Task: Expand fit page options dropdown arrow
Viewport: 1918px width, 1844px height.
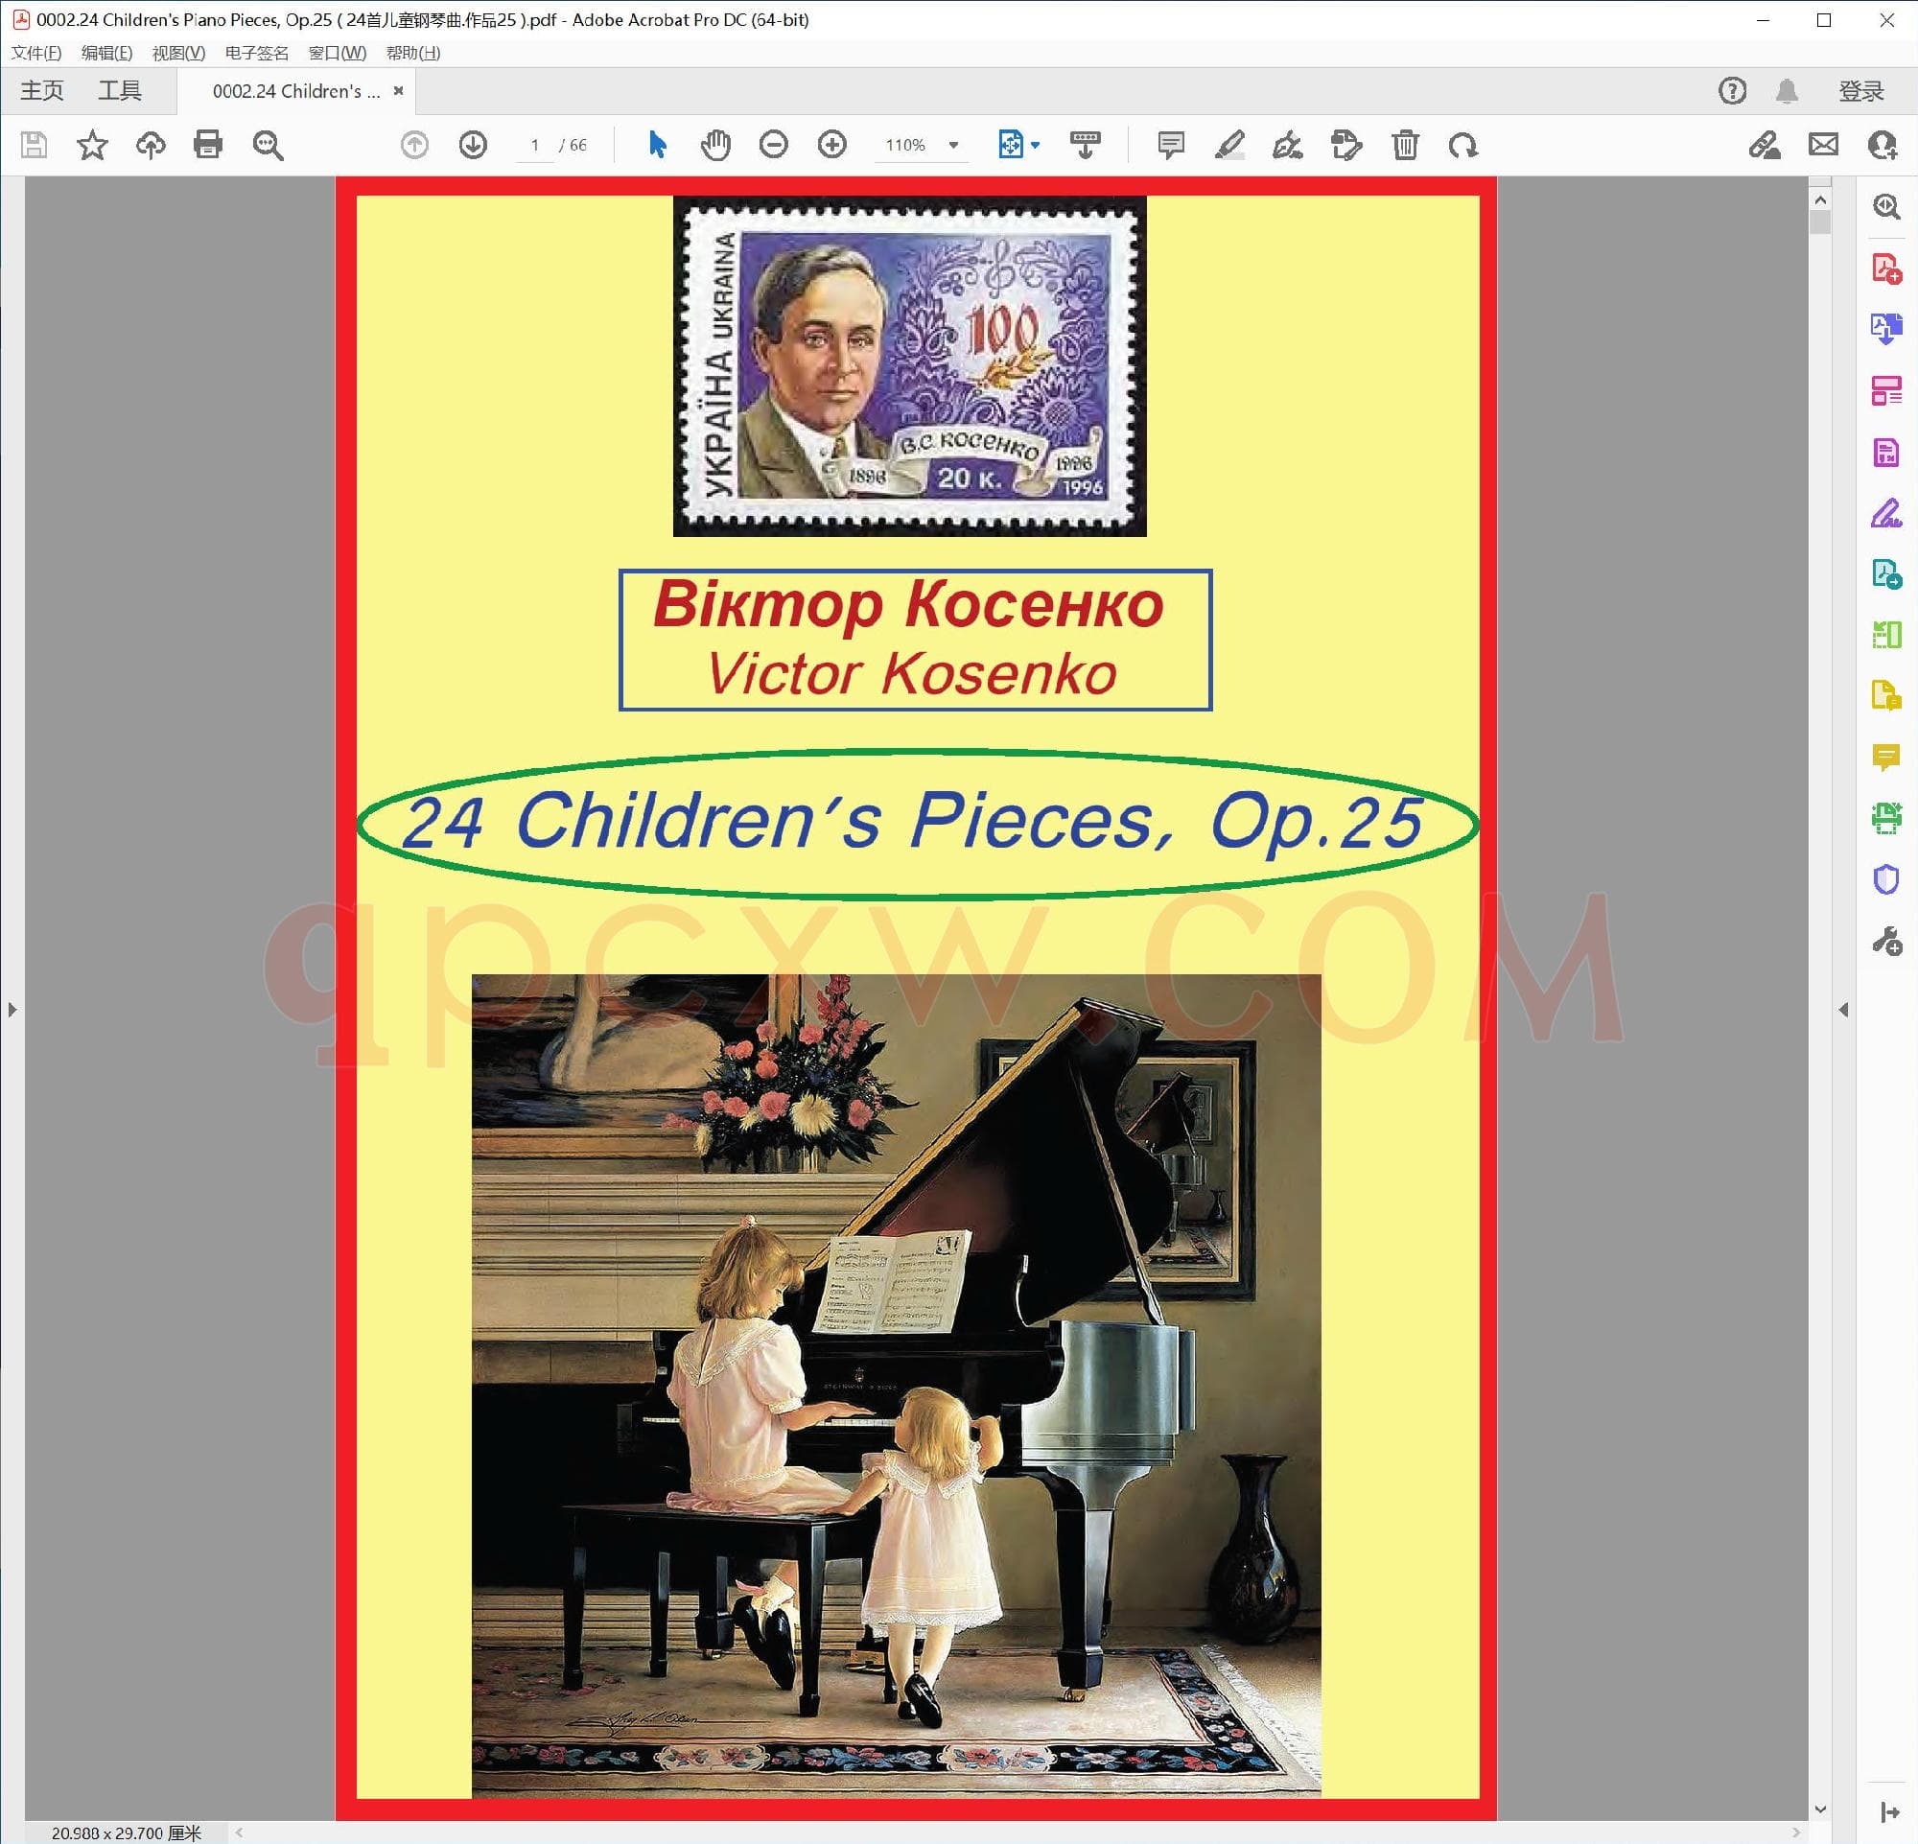Action: point(1036,145)
